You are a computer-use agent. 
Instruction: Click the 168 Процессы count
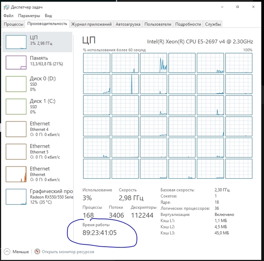tap(88, 215)
